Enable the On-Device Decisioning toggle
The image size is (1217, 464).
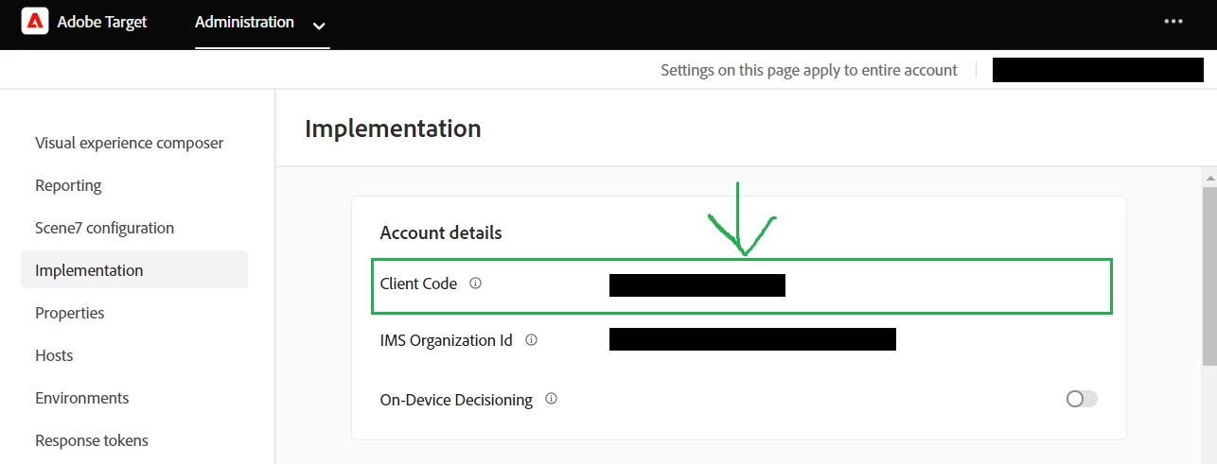[x=1082, y=399]
